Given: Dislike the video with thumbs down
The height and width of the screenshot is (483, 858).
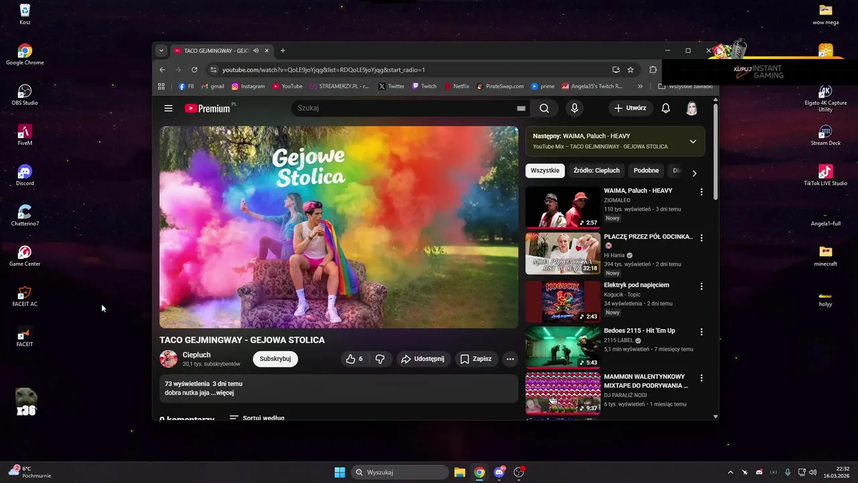Looking at the screenshot, I should pyautogui.click(x=380, y=359).
